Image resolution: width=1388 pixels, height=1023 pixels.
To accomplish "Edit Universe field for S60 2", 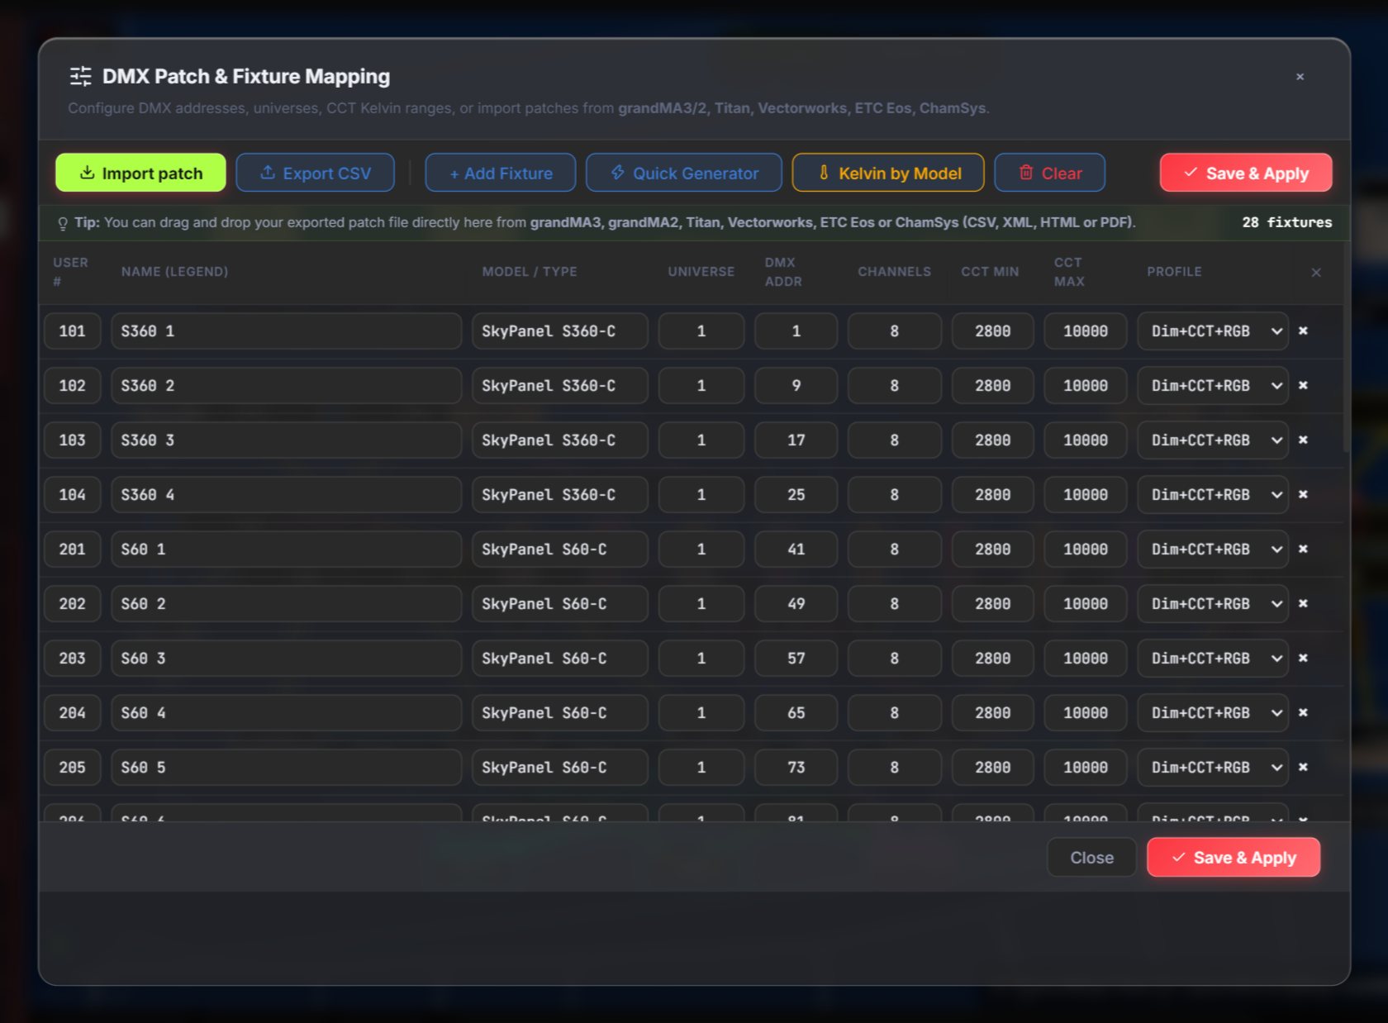I will click(701, 604).
